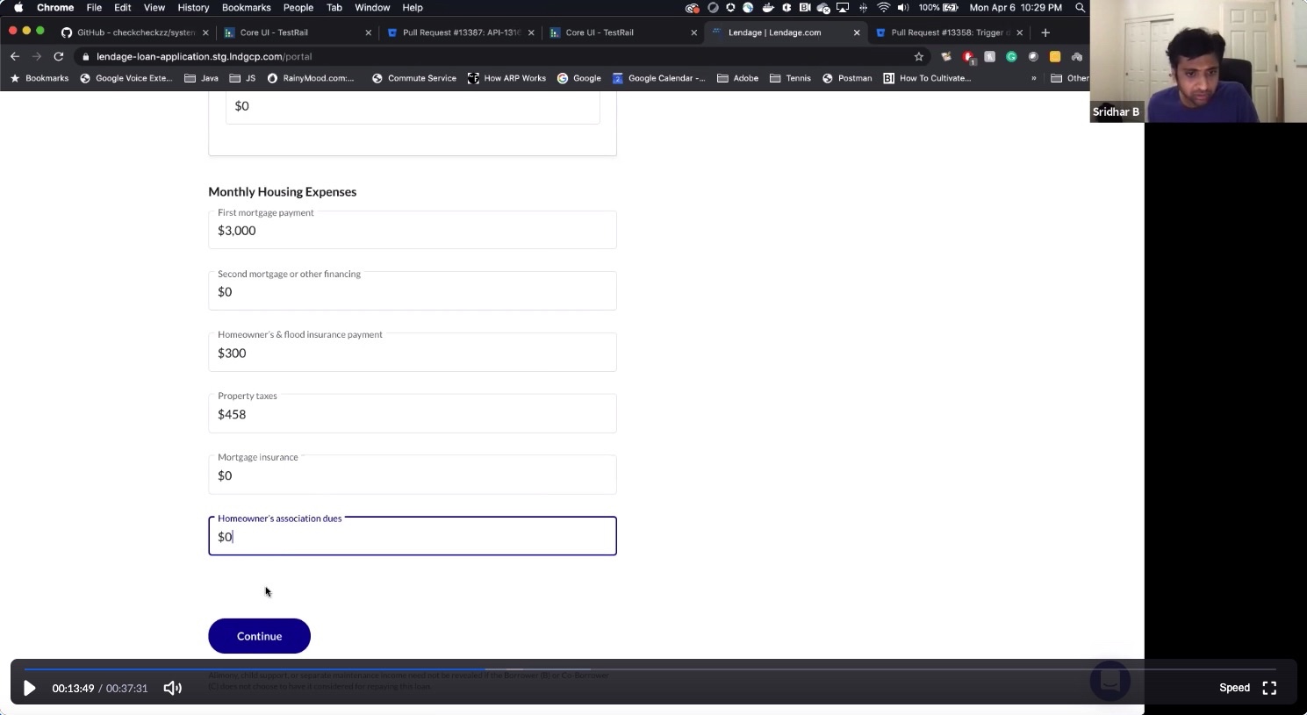Open the Bookmarks menu
Viewport: 1307px width, 715px height.
tap(246, 7)
